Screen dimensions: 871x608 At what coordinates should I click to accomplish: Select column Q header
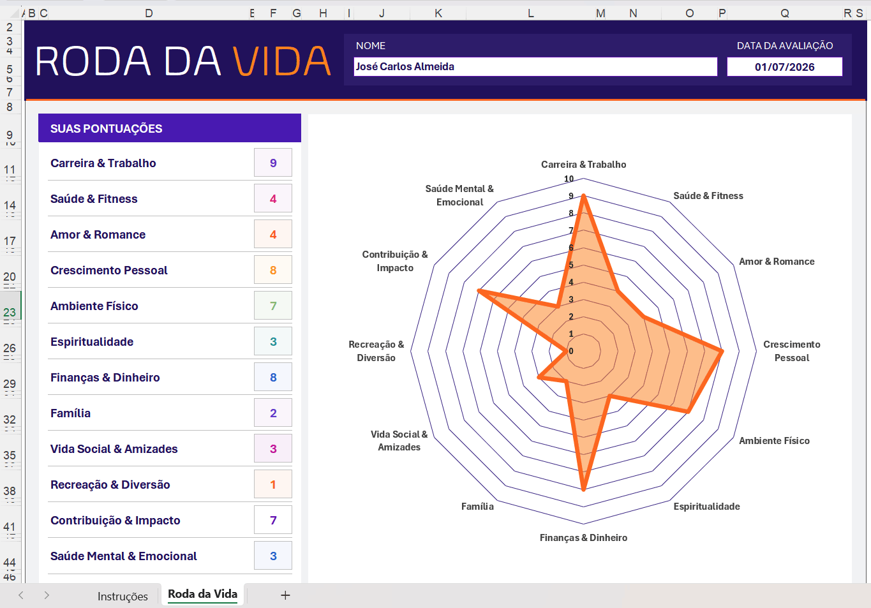pos(785,13)
